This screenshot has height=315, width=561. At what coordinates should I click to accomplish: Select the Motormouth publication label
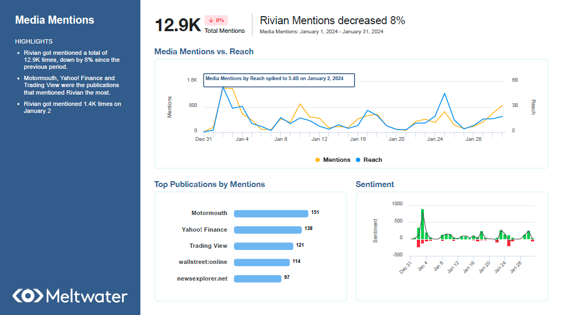209,213
